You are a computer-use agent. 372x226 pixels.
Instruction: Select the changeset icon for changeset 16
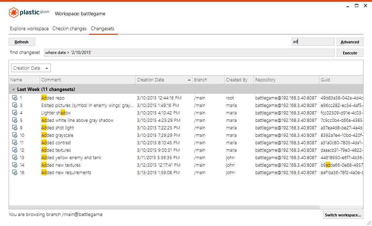(x=15, y=172)
